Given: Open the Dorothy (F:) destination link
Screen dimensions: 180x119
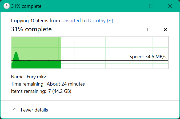Looking at the screenshot, I should pyautogui.click(x=101, y=21).
